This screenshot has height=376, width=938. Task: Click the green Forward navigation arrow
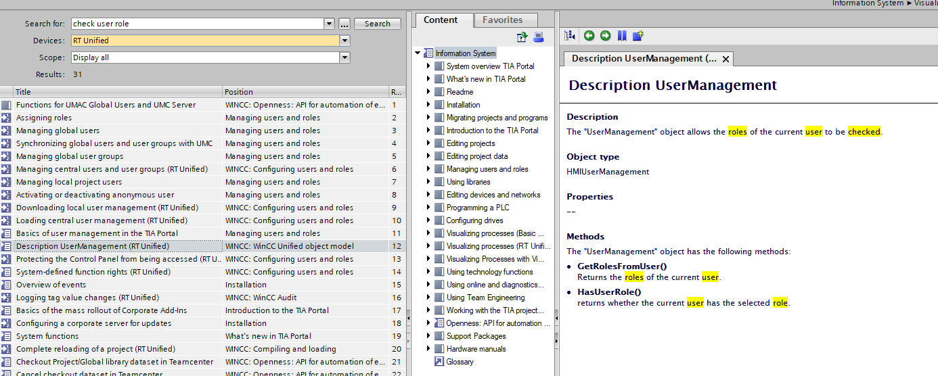605,36
